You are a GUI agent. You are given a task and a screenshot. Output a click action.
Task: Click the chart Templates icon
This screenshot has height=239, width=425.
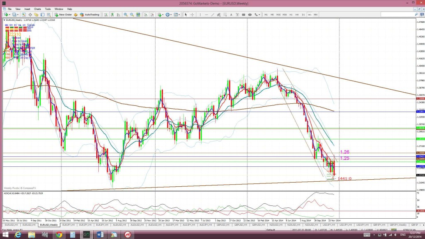pyautogui.click(x=176, y=15)
